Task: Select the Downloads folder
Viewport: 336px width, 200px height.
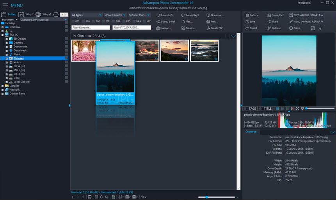Action: point(20,51)
